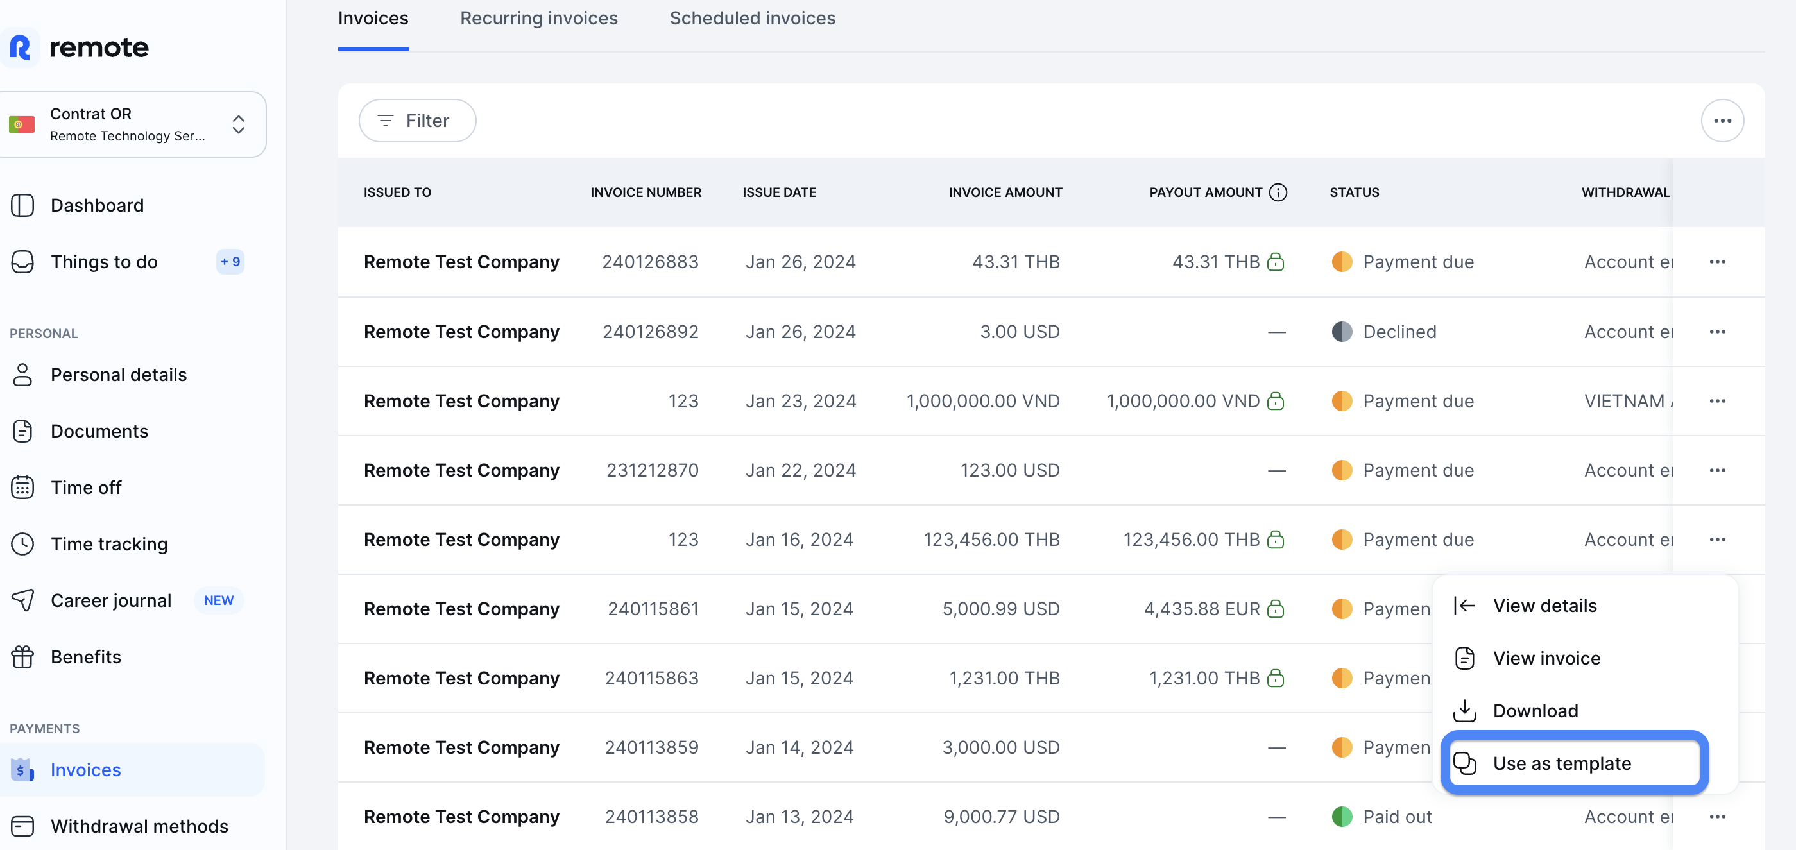Click the NEW badge on Career journal

coord(218,600)
